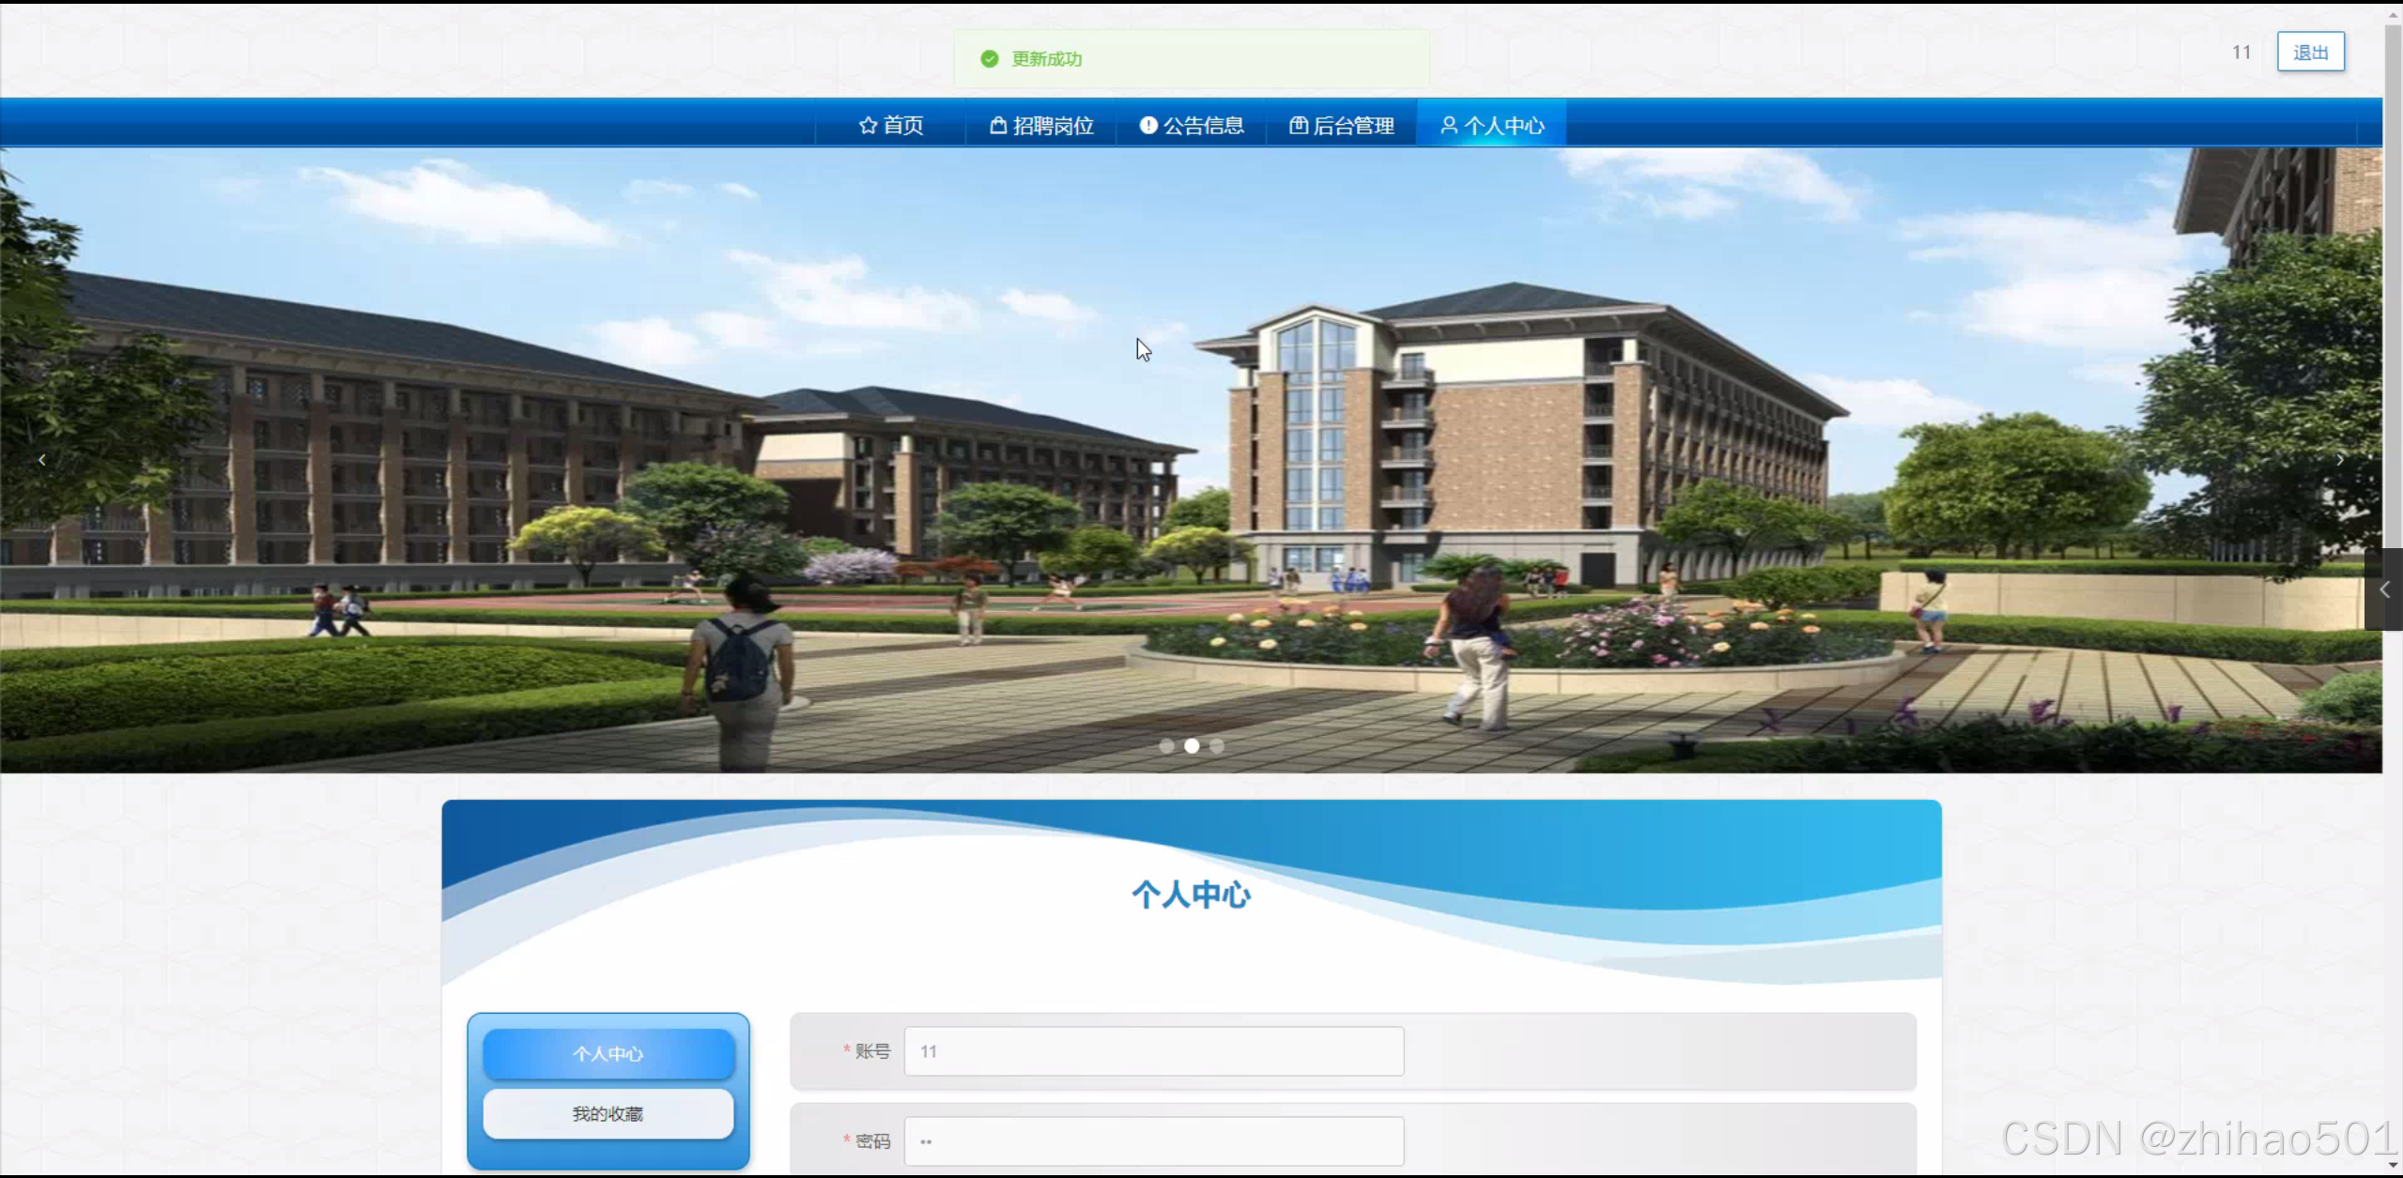Go to the previous carousel slide arrow
The width and height of the screenshot is (2403, 1178).
pyautogui.click(x=42, y=460)
